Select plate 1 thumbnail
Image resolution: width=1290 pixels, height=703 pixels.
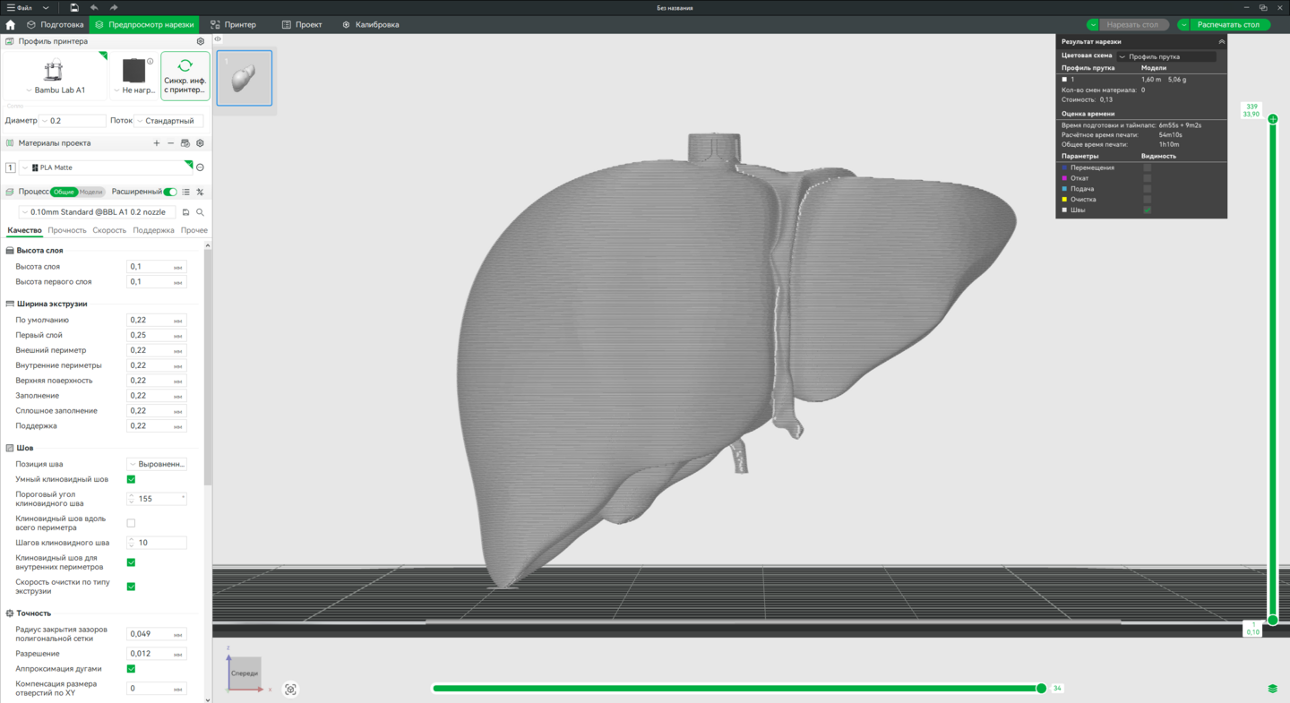coord(245,78)
